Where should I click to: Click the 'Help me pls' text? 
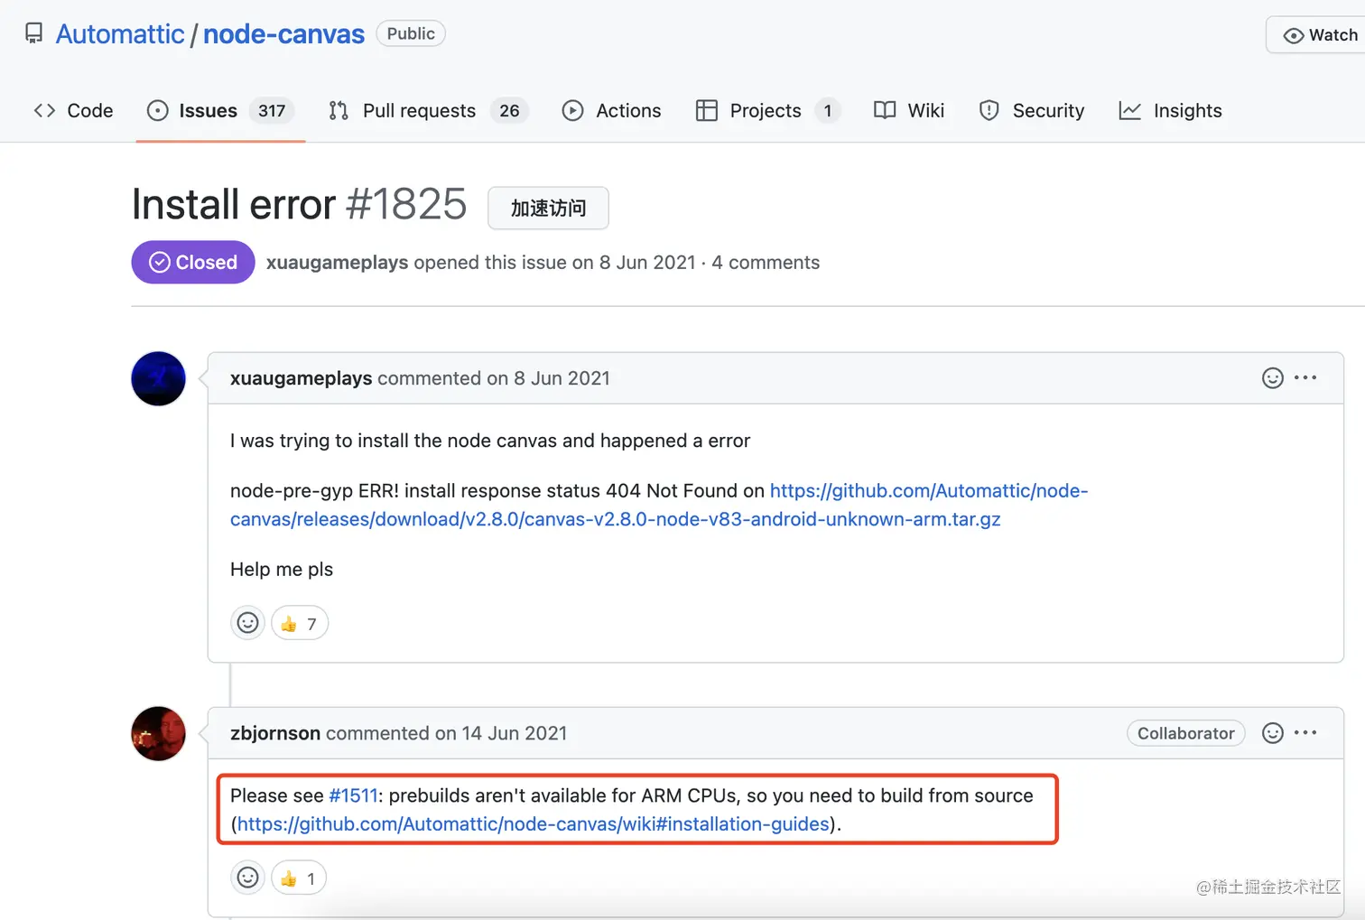coord(282,570)
